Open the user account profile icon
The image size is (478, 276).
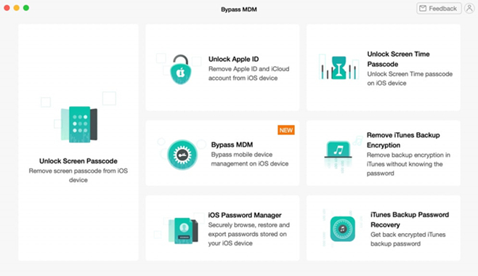(469, 8)
